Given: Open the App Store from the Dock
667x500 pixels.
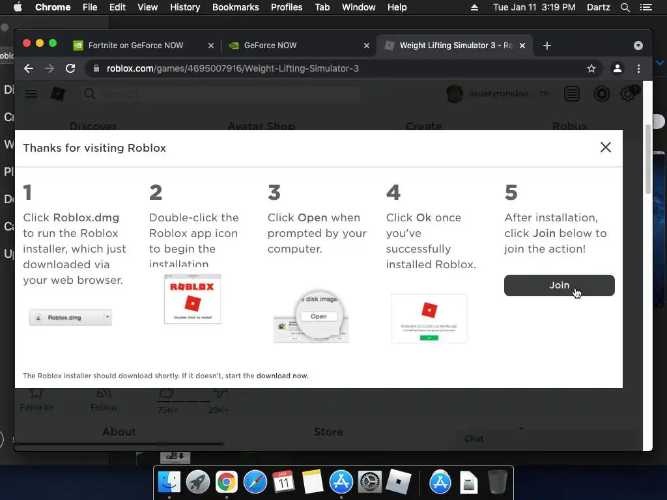Looking at the screenshot, I should point(341,482).
